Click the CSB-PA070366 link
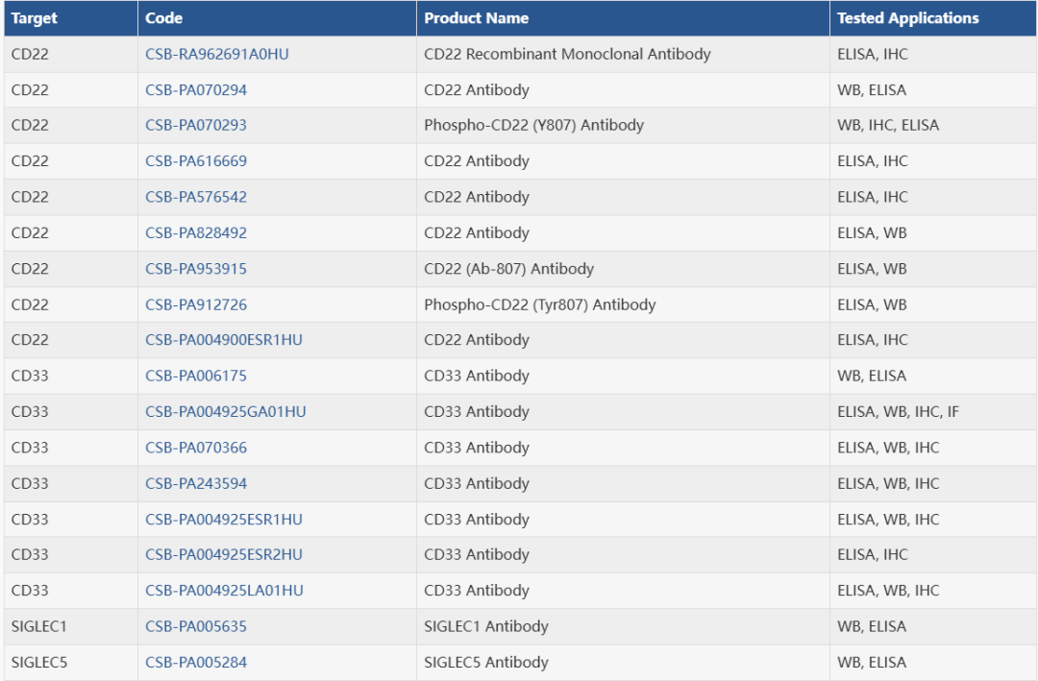 [x=196, y=448]
